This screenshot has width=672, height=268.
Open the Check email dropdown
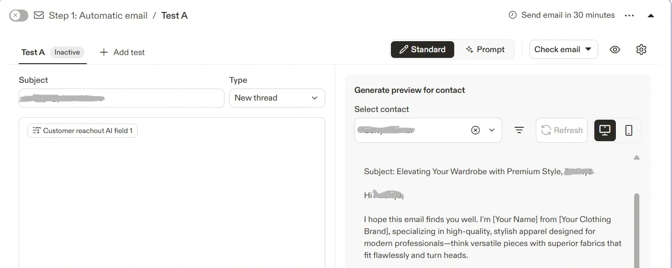click(563, 49)
